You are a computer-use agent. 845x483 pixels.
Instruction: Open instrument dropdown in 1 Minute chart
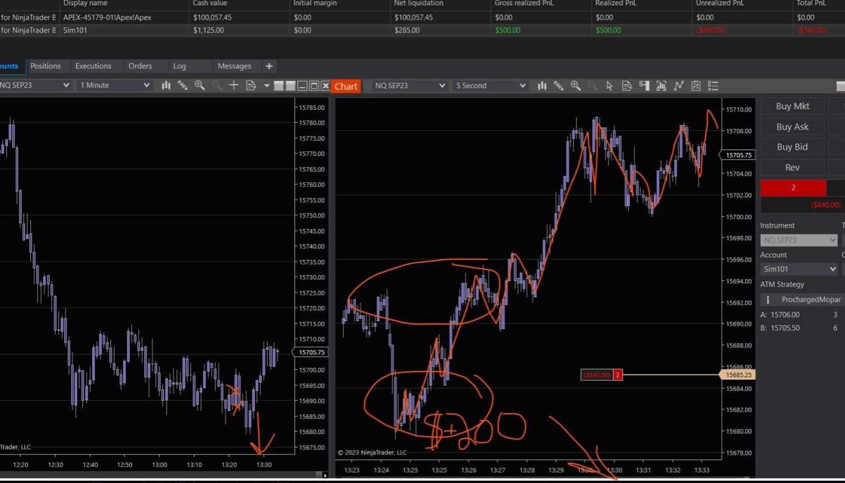[x=35, y=85]
